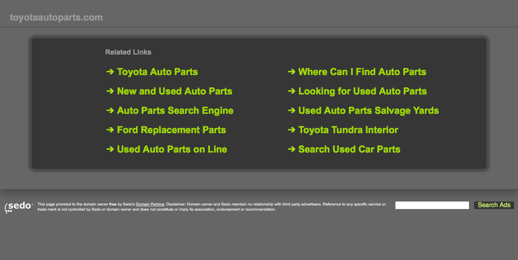Open the Toyota Tundra Interior link
518x260 pixels.
348,130
